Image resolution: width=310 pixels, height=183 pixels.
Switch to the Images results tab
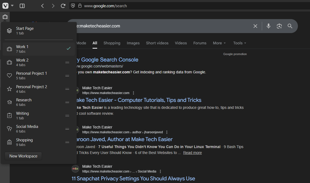(133, 43)
